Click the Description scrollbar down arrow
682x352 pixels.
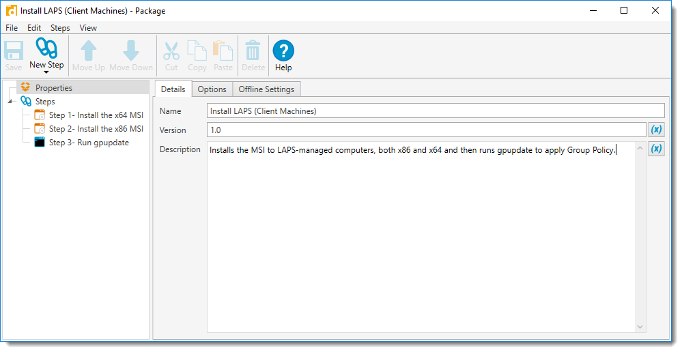pyautogui.click(x=640, y=327)
